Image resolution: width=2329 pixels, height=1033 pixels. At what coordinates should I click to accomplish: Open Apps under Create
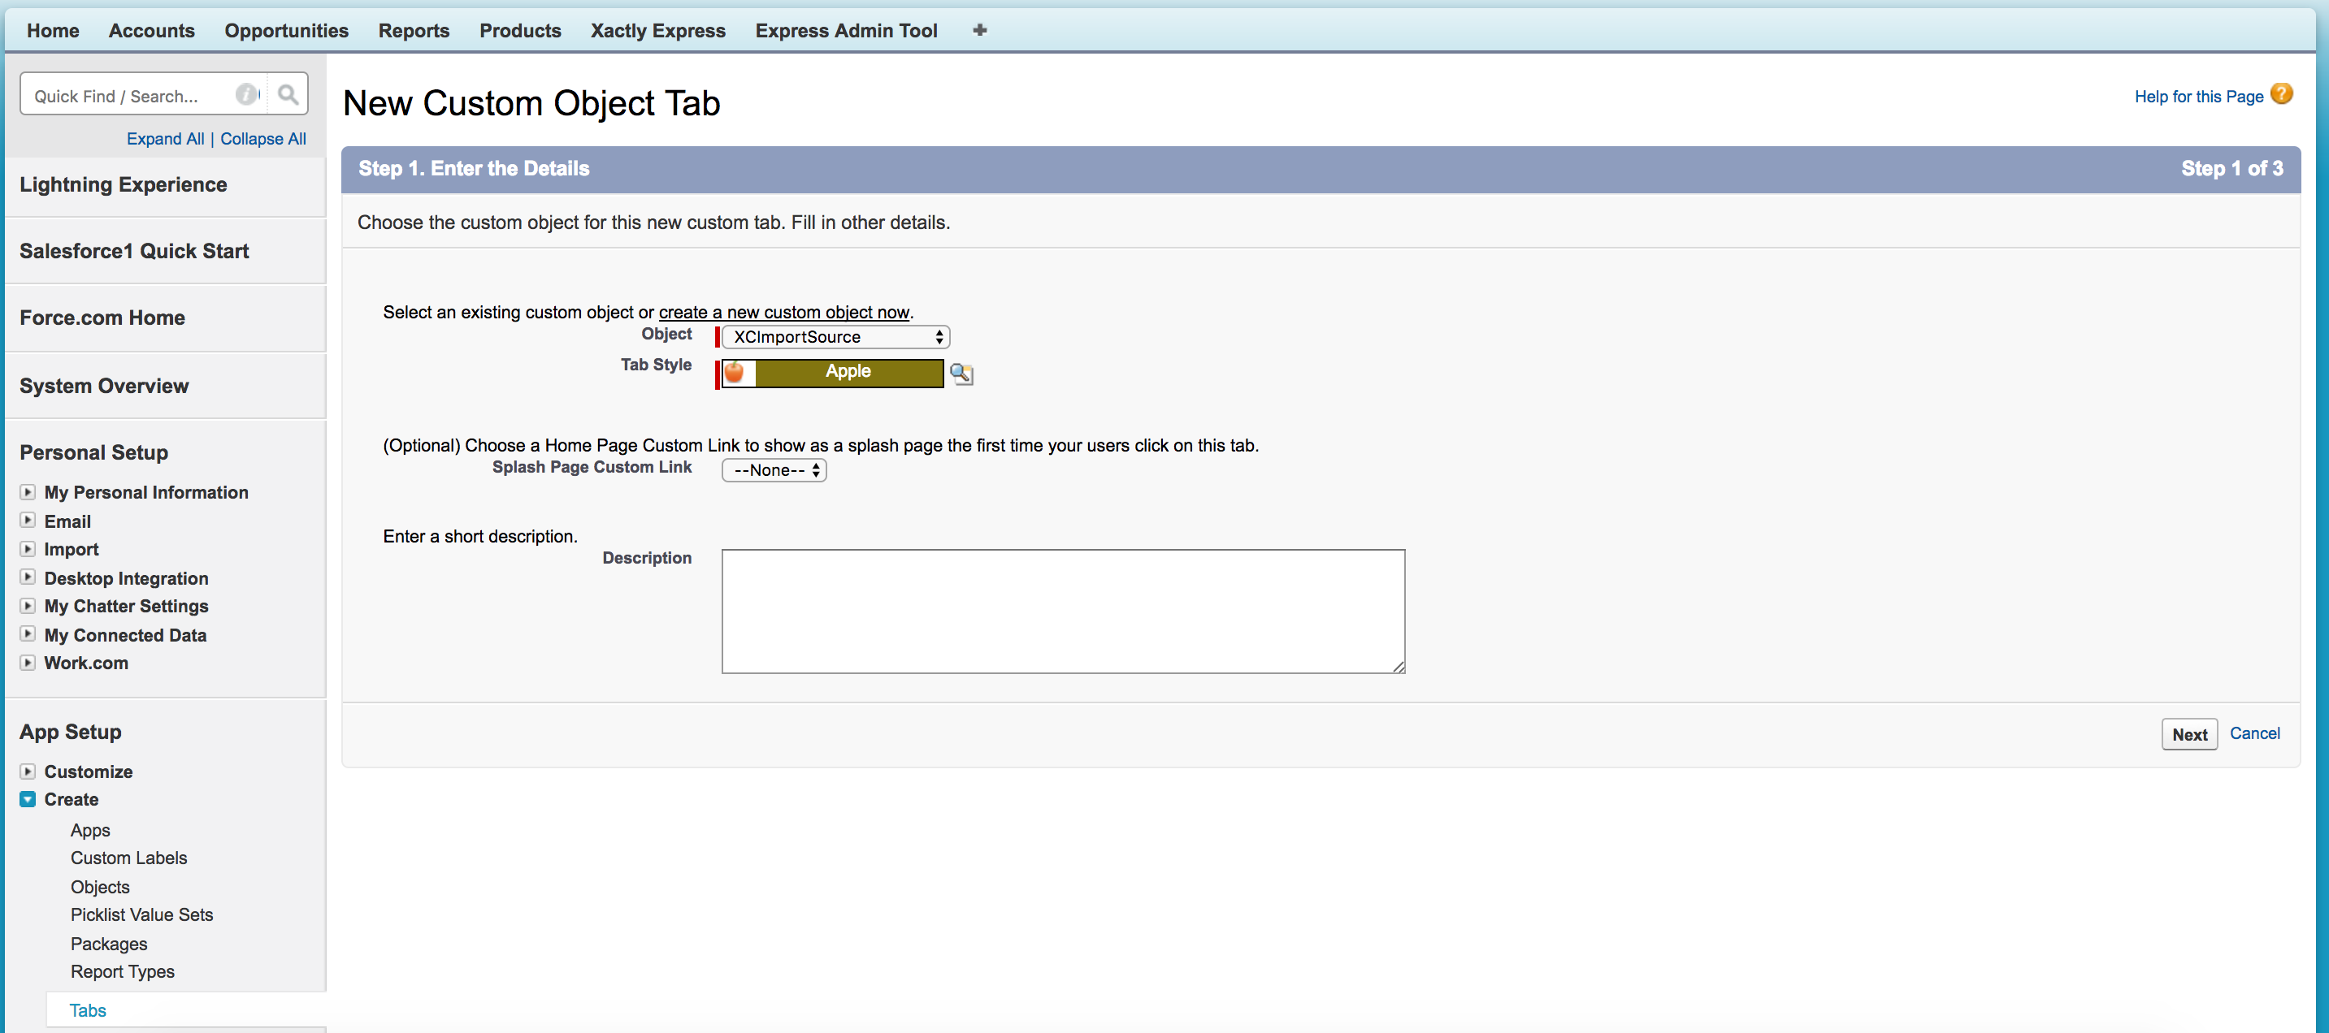click(x=90, y=830)
